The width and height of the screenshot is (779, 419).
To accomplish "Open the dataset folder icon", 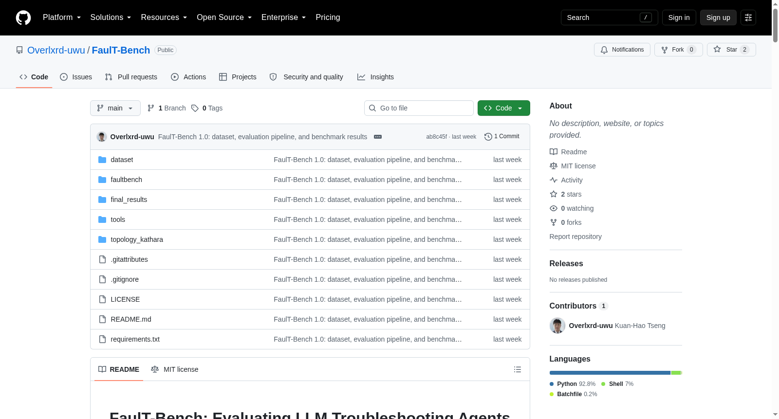I will (102, 160).
